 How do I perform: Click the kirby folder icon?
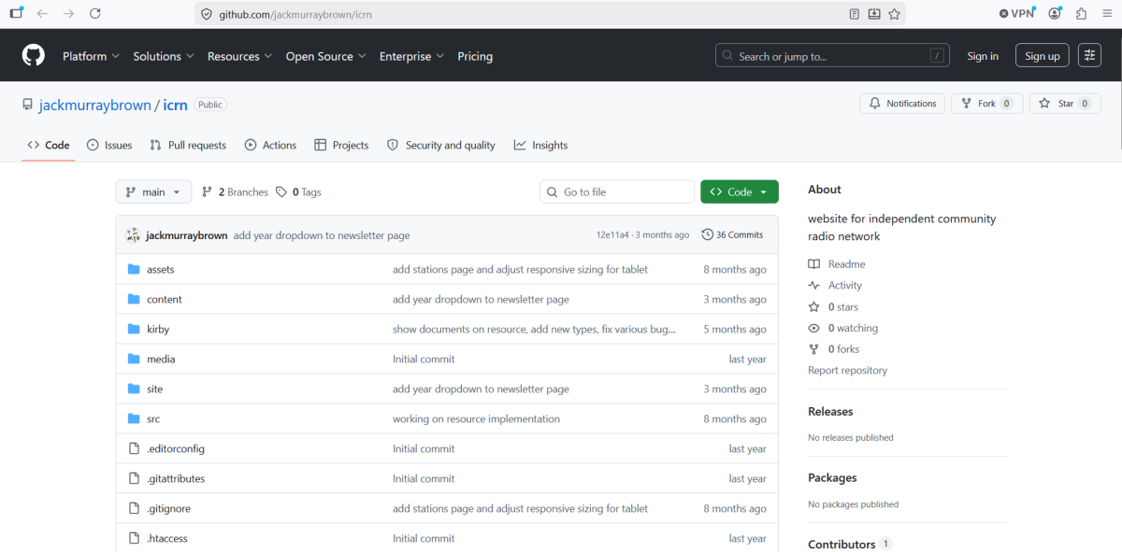[133, 329]
